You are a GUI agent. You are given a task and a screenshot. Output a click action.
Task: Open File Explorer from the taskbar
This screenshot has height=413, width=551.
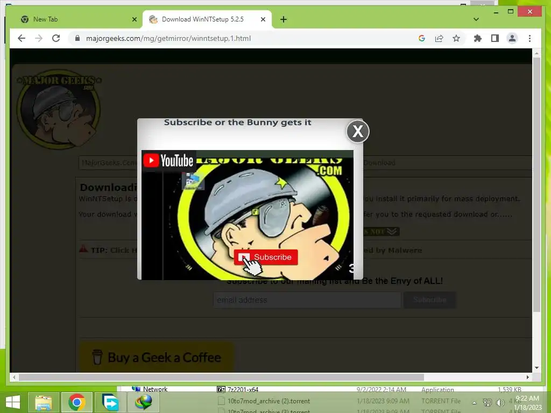[x=44, y=402]
